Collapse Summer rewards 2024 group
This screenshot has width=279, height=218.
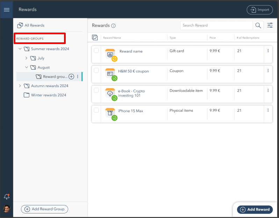20,49
